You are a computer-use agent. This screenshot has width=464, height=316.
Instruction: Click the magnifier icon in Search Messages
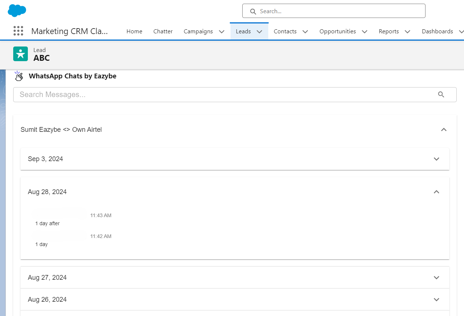pos(441,94)
